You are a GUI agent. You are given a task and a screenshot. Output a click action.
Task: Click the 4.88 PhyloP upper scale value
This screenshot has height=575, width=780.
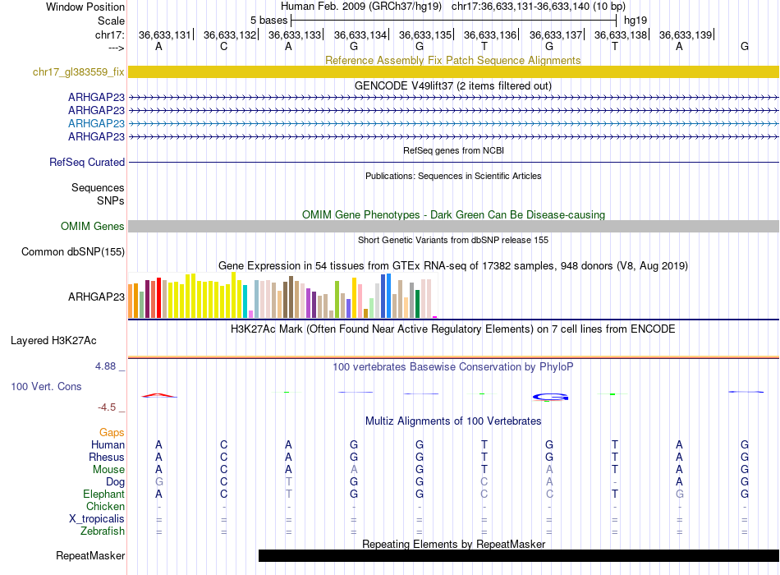click(105, 366)
